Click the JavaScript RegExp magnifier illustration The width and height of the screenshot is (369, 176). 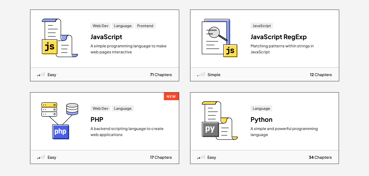(219, 38)
